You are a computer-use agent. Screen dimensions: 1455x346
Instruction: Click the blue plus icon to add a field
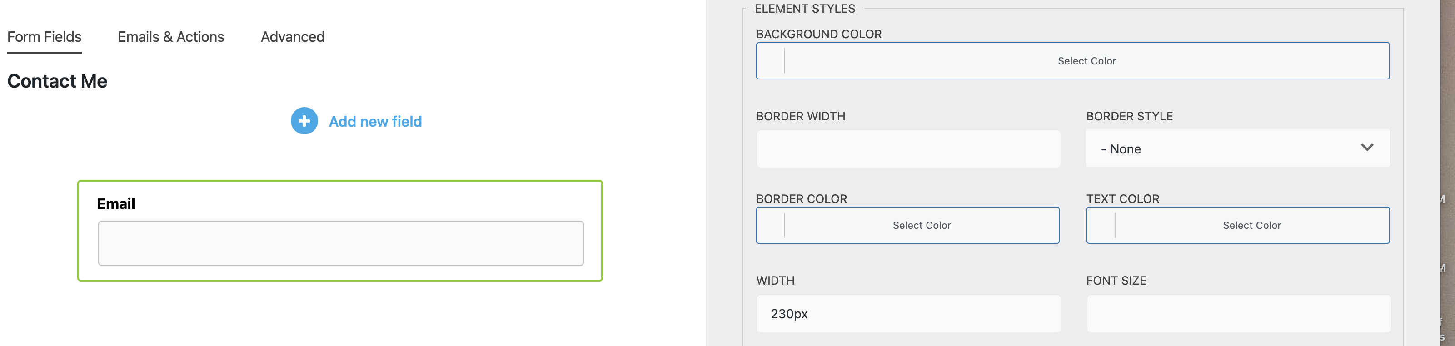click(304, 121)
